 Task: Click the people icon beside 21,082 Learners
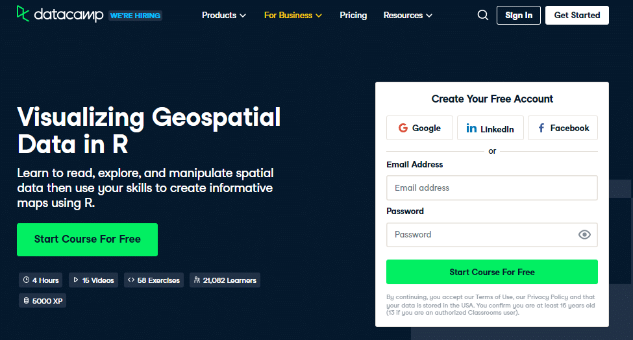pyautogui.click(x=197, y=280)
